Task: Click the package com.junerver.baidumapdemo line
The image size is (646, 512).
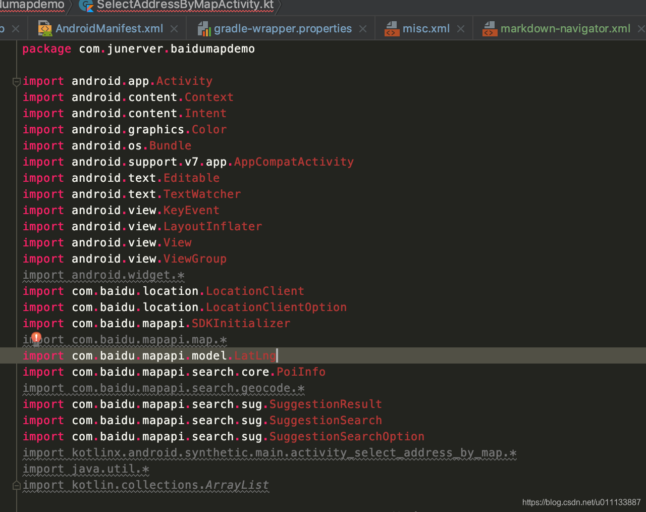Action: (x=139, y=49)
